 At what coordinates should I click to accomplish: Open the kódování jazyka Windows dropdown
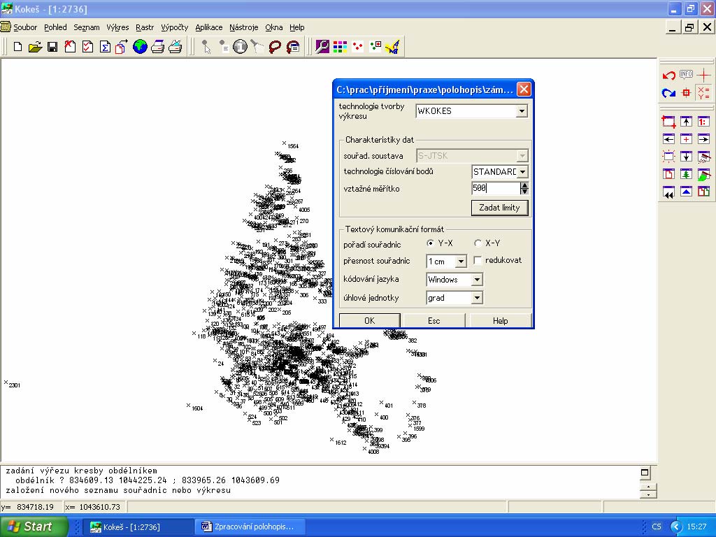pyautogui.click(x=477, y=280)
